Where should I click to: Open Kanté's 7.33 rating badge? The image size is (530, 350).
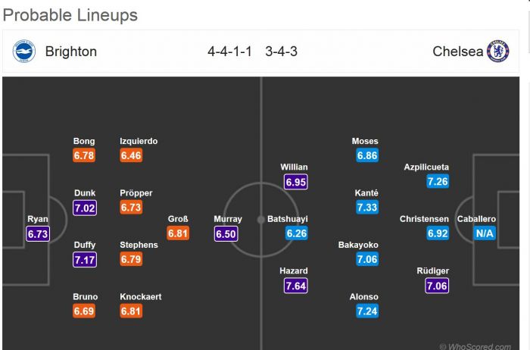pyautogui.click(x=366, y=207)
